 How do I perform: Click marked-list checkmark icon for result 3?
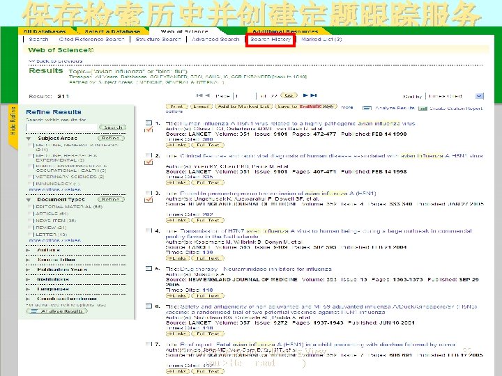click(x=149, y=200)
